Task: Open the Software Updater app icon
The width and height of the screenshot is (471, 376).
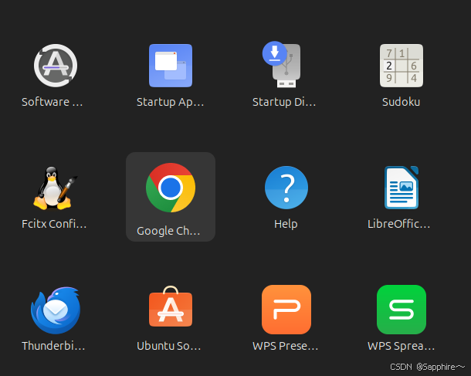Action: click(56, 66)
